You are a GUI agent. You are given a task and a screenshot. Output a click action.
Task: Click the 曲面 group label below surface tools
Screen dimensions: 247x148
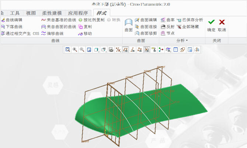pos(141,41)
